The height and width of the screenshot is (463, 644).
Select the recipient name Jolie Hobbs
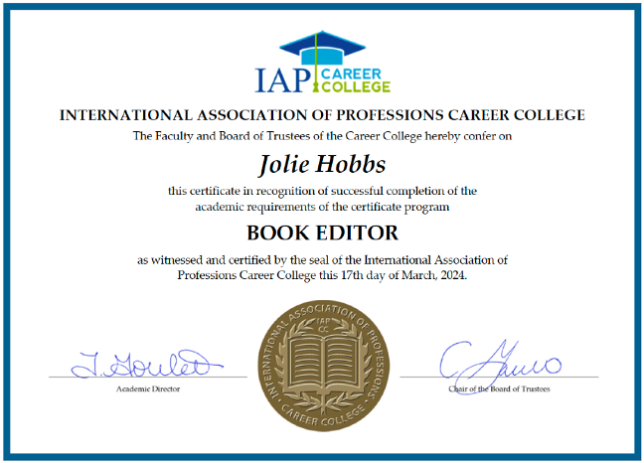322,163
